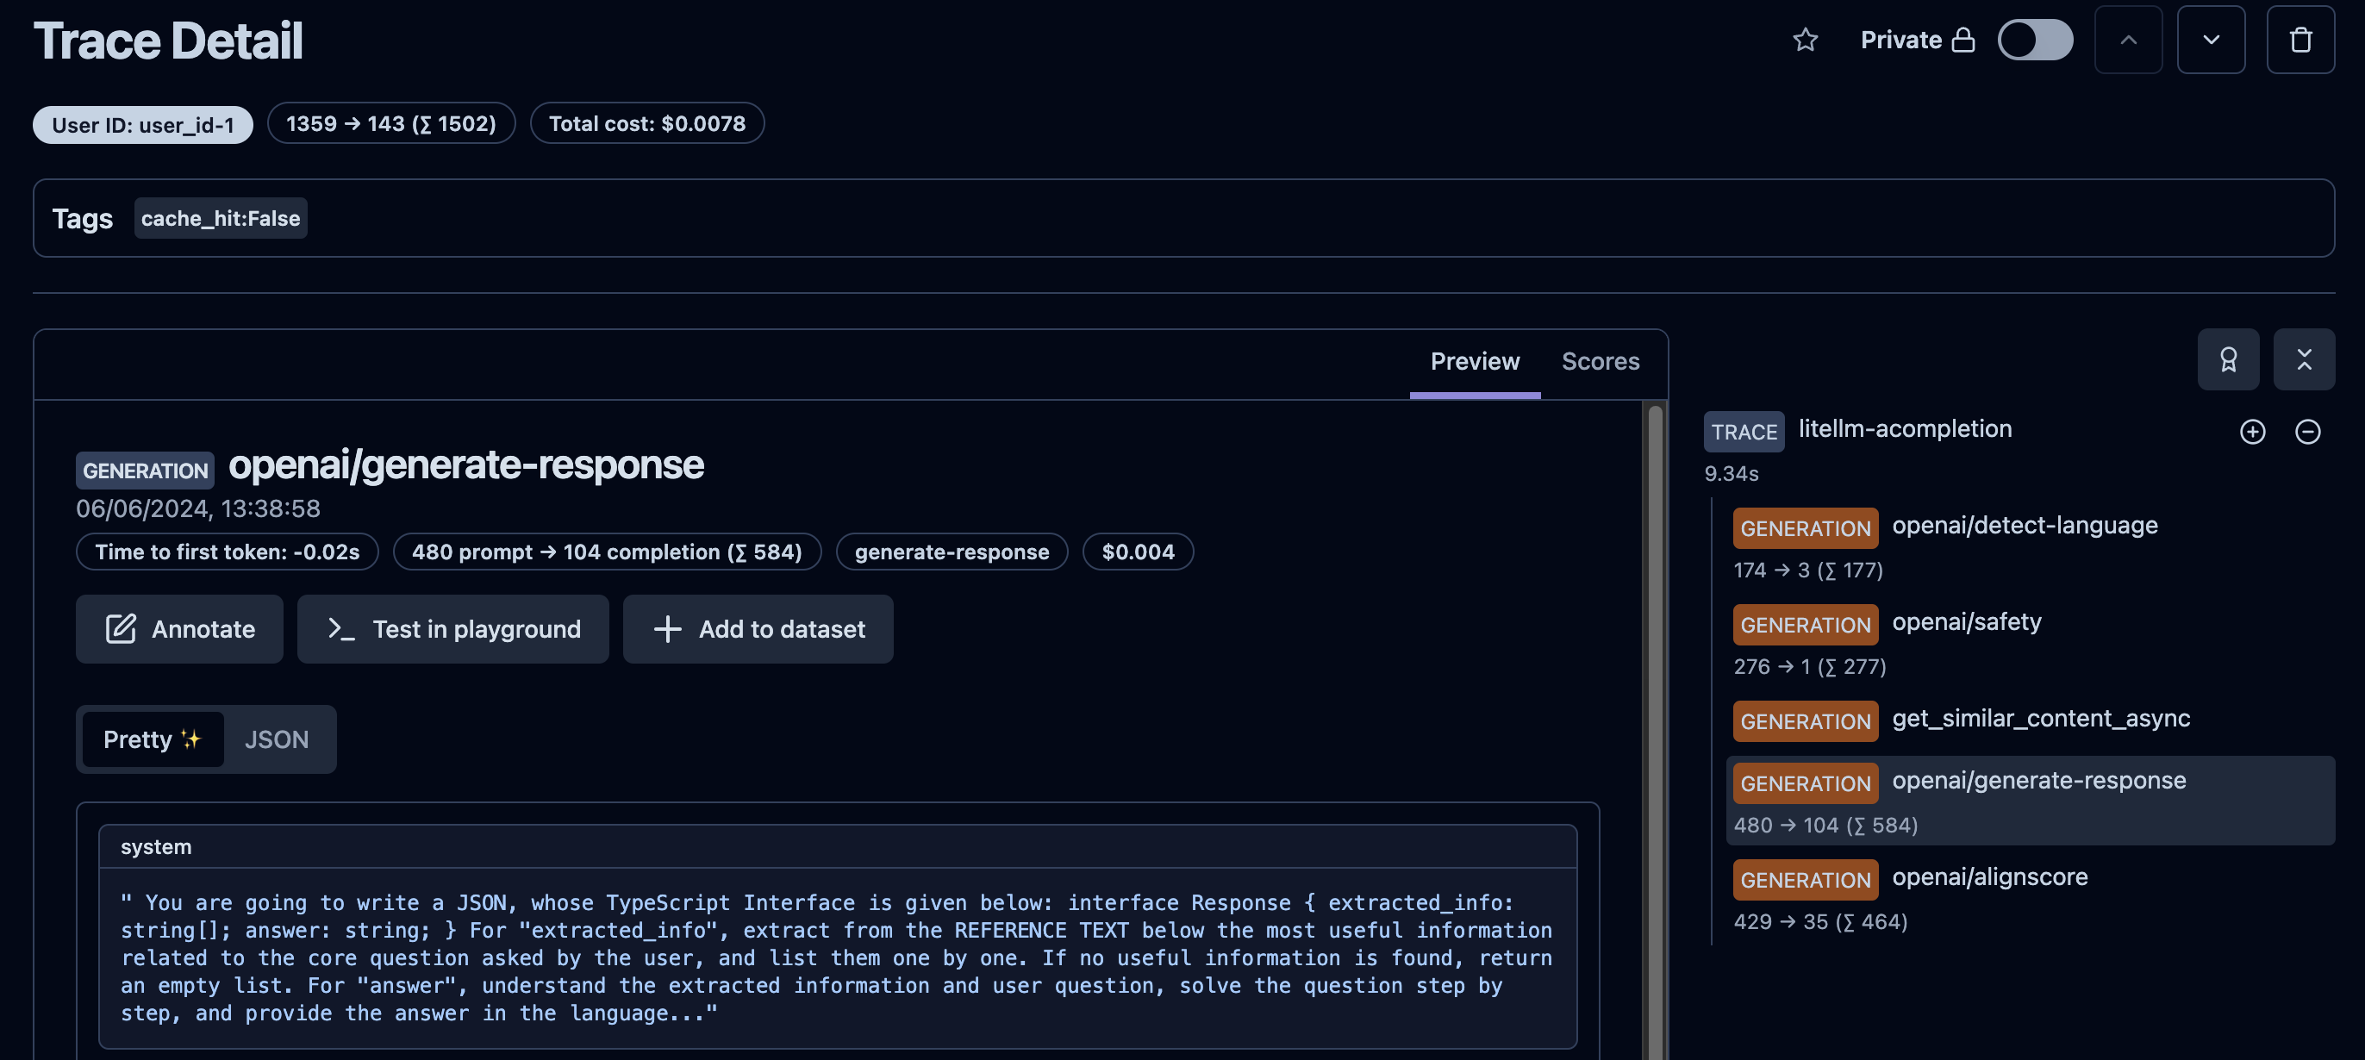2365x1060 pixels.
Task: Click the openai/generate-response generation title
Action: pyautogui.click(x=465, y=465)
